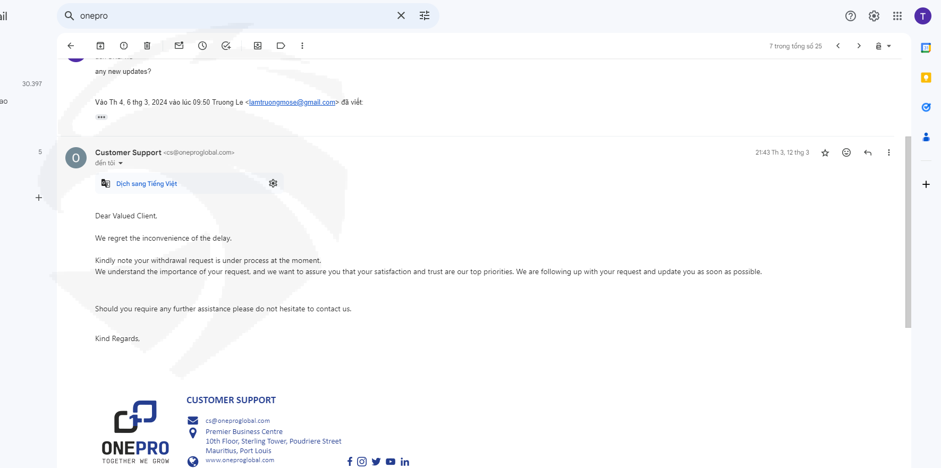Open the Google account avatar 'T'
941x468 pixels.
coord(923,16)
